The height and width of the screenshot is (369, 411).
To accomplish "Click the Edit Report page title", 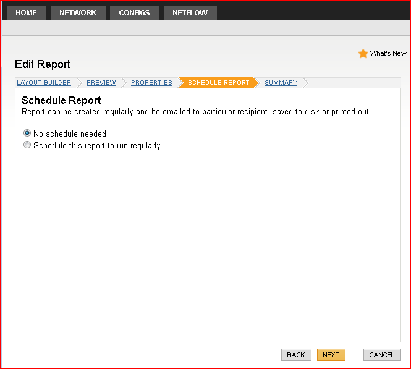I will tap(43, 64).
